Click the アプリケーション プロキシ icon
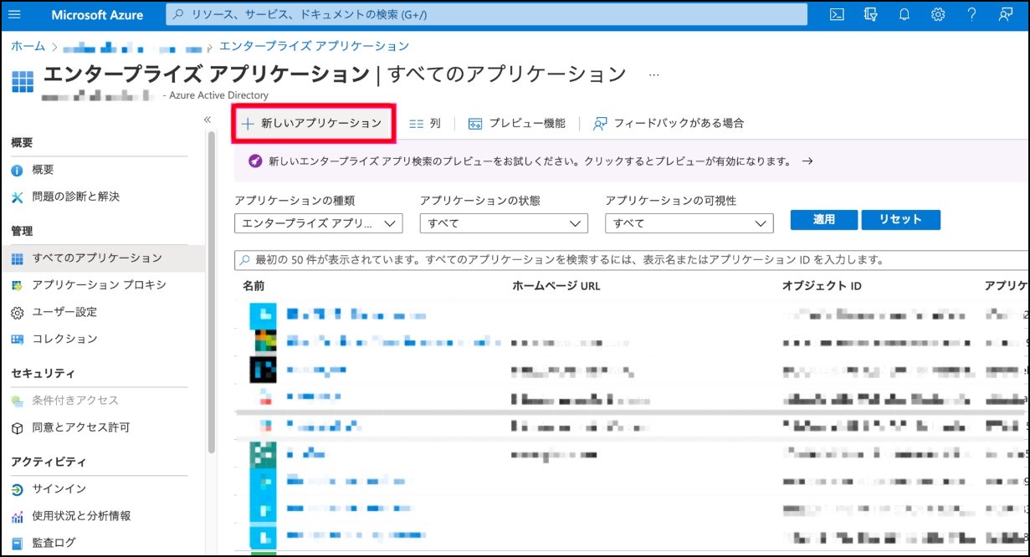 pos(18,285)
